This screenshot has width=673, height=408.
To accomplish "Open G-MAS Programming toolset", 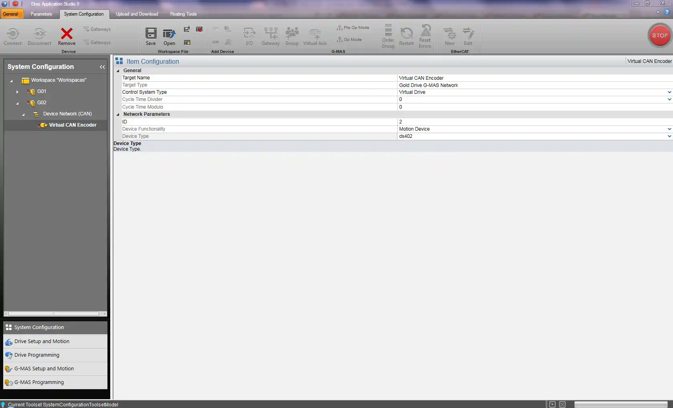I will coord(55,382).
